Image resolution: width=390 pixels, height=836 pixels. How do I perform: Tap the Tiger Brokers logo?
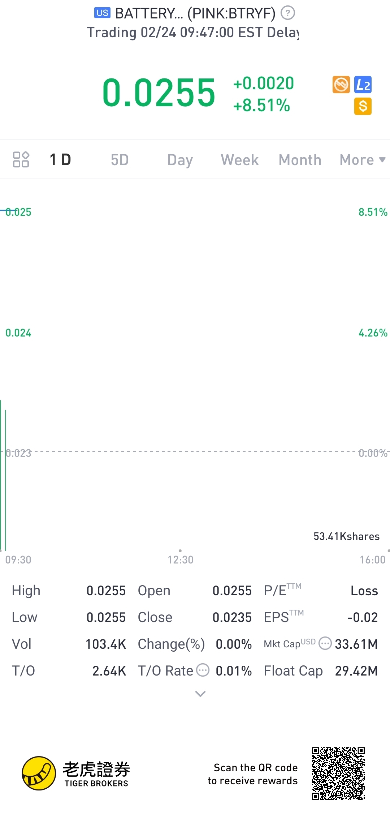tap(39, 773)
